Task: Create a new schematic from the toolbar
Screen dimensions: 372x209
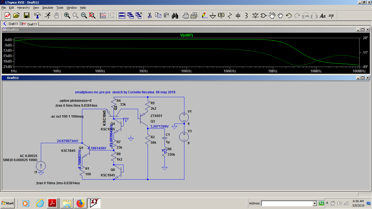Action: pos(7,16)
